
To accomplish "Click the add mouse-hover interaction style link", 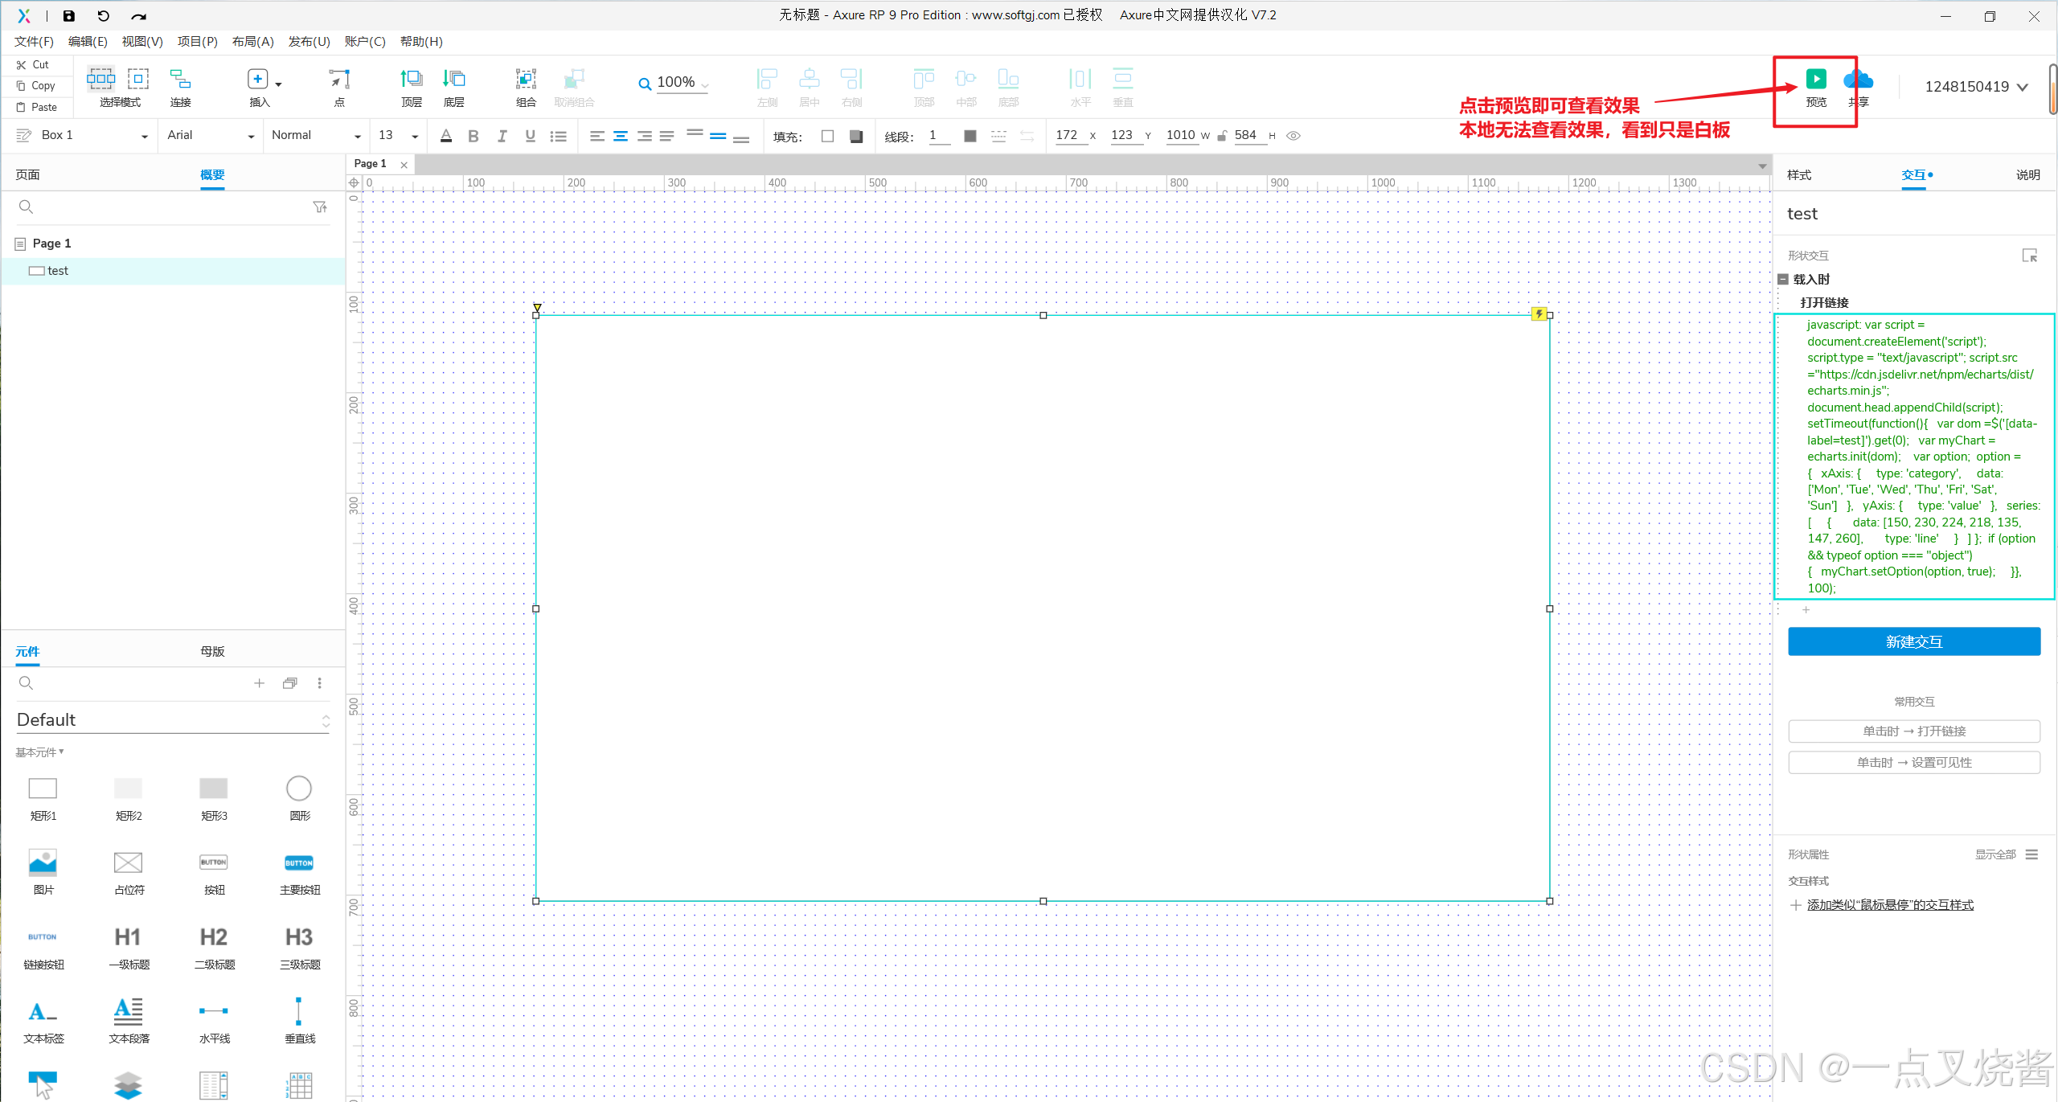I will click(x=1889, y=905).
